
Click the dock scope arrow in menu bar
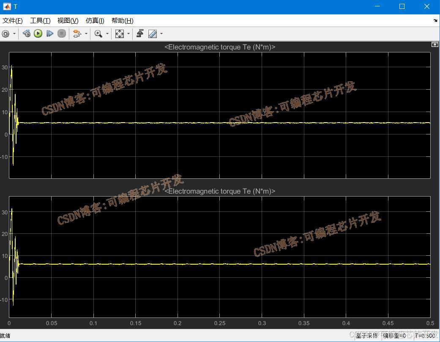pos(435,20)
